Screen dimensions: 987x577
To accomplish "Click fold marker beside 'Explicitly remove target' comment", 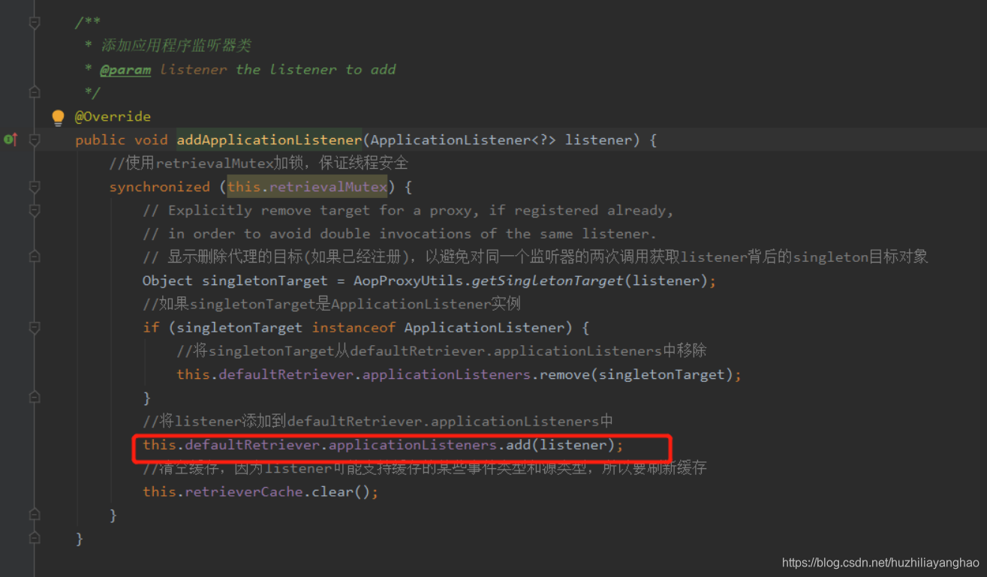I will click(34, 210).
